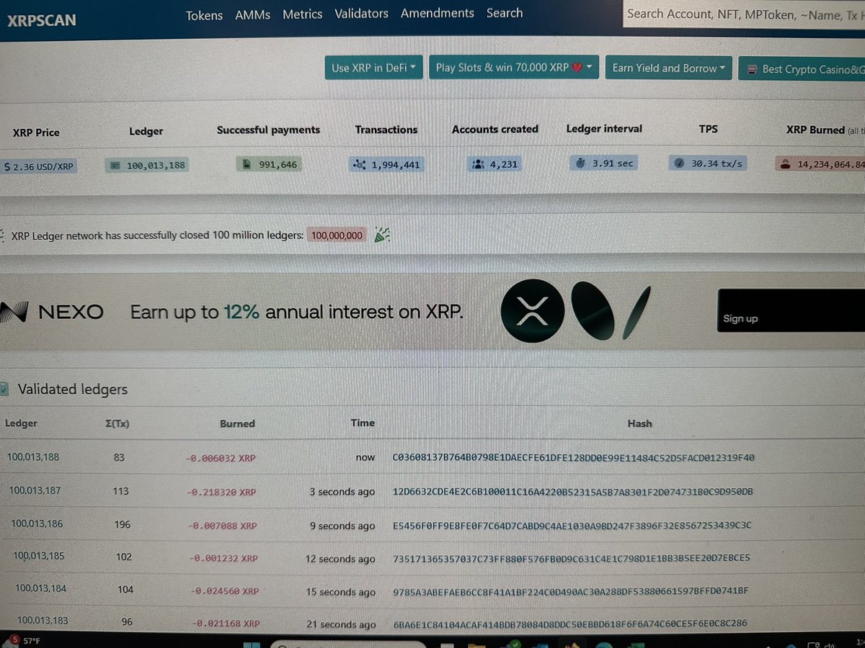Open ledger 100,013,183 in the table

43,620
